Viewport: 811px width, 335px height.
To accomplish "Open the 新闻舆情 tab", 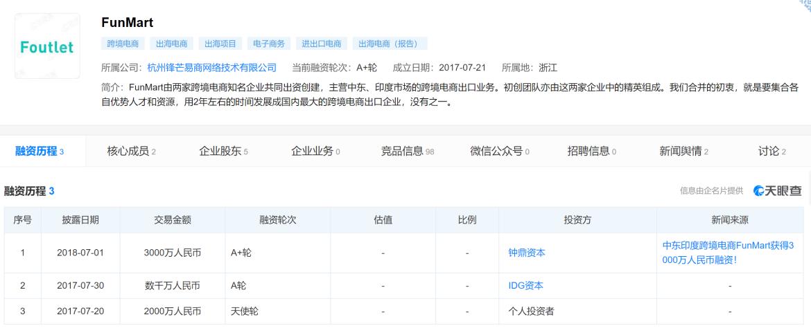I will coord(683,152).
